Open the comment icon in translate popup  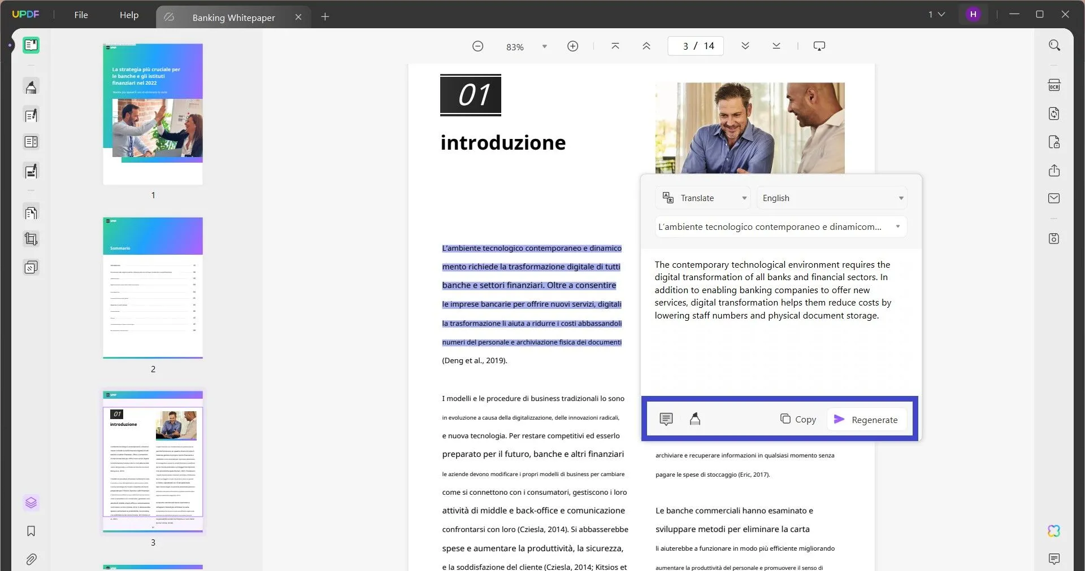(x=666, y=419)
